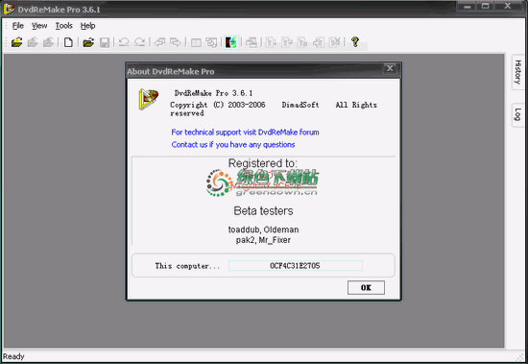Click the last grayed crossed-tree toolbar icon
Viewport: 528px width, 364px height.
[334, 42]
